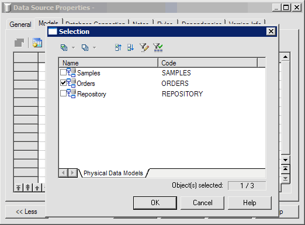Select the Physical Data Models sub-tab
The image size is (305, 225).
point(113,173)
